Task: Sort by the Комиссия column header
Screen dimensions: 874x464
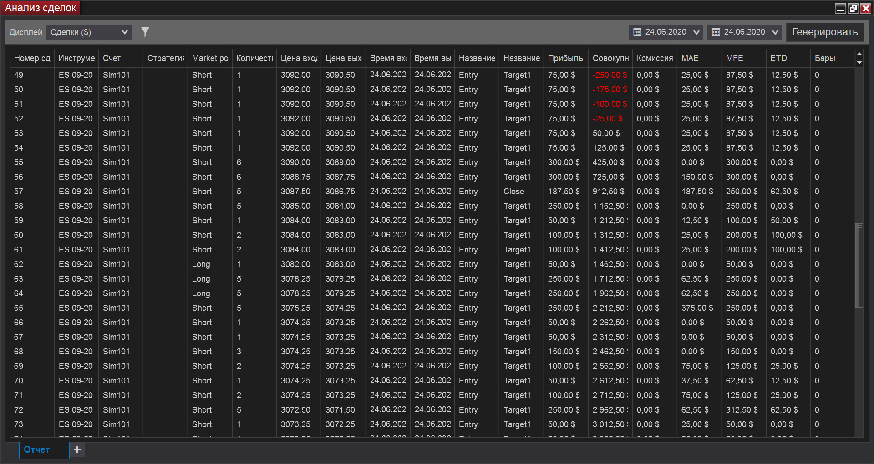Action: [x=655, y=58]
